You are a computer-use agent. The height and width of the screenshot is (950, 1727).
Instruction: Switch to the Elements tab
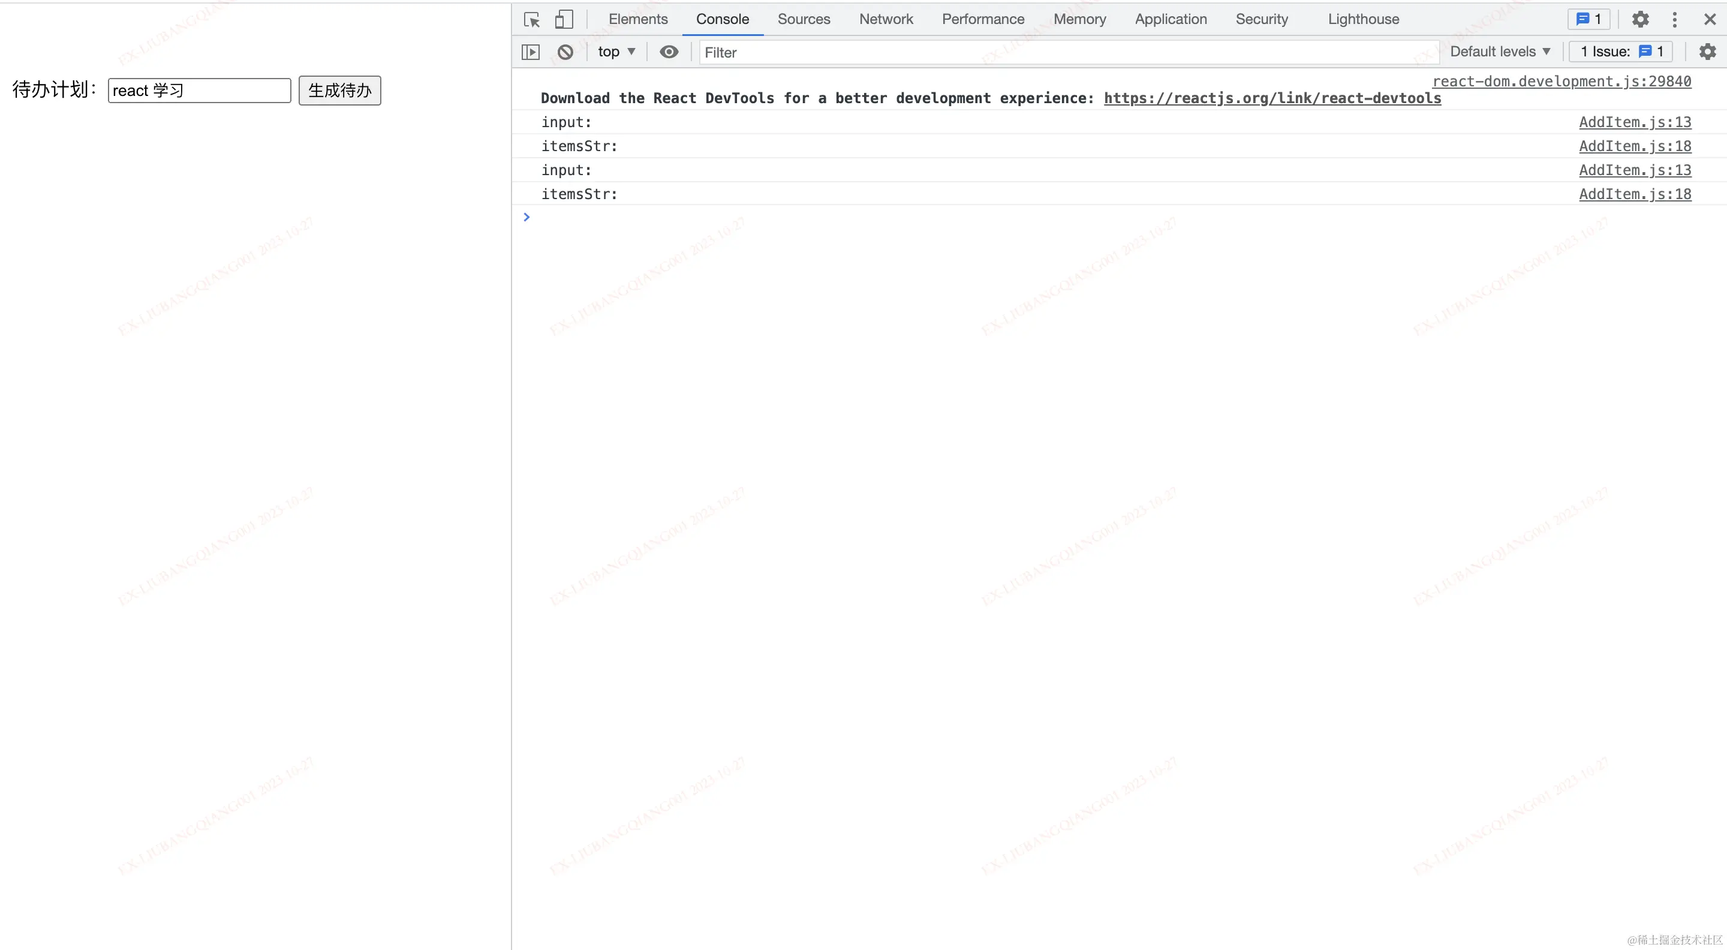[x=637, y=19]
